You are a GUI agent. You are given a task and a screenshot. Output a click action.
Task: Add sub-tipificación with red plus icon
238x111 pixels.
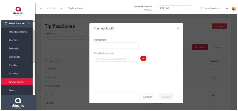click(x=143, y=58)
